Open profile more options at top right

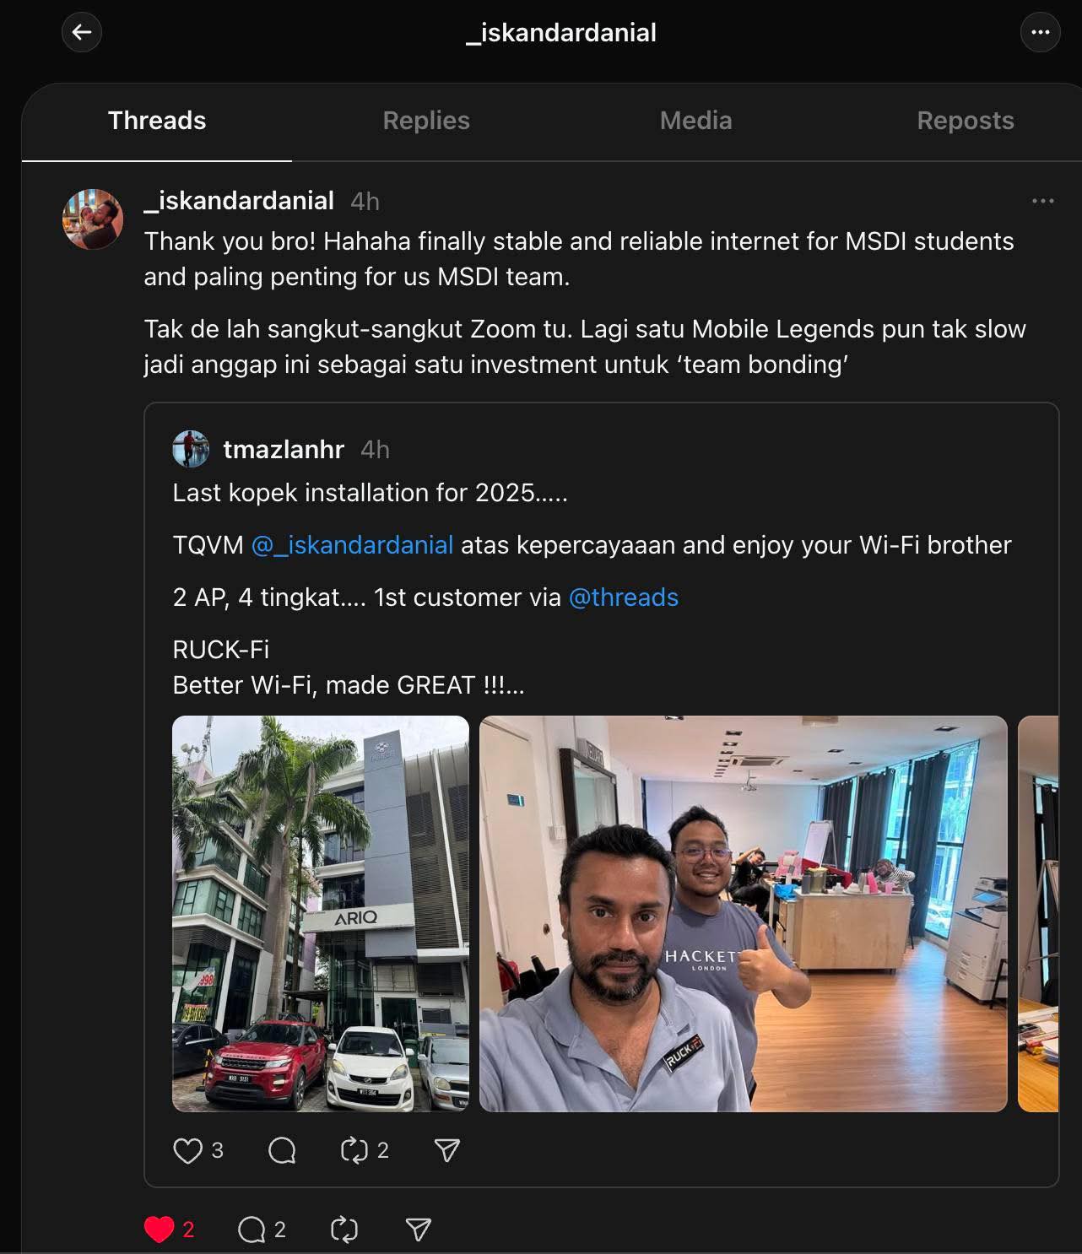click(1040, 33)
